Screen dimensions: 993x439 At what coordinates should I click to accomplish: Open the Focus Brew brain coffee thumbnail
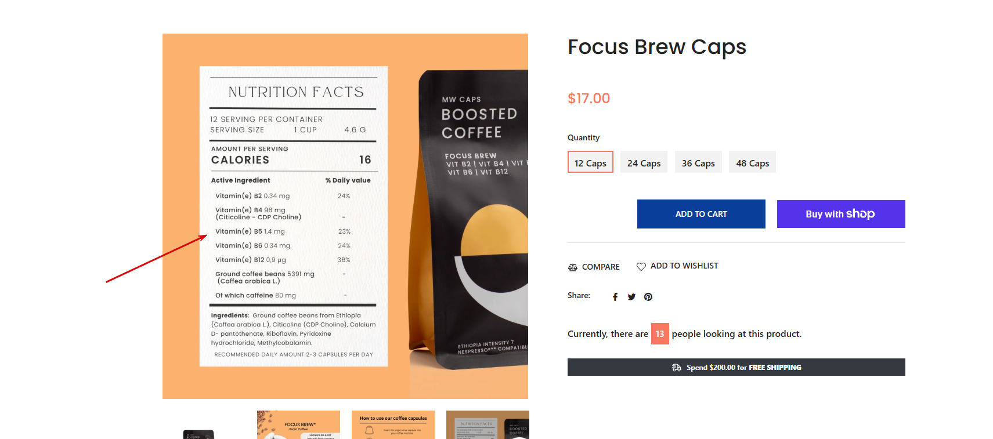(x=298, y=425)
